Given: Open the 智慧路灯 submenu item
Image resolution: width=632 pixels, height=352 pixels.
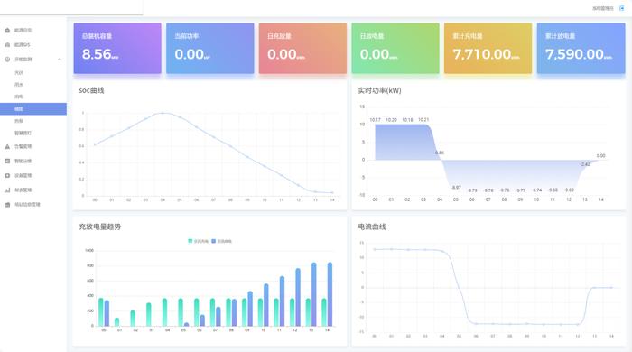Looking at the screenshot, I should click(23, 133).
